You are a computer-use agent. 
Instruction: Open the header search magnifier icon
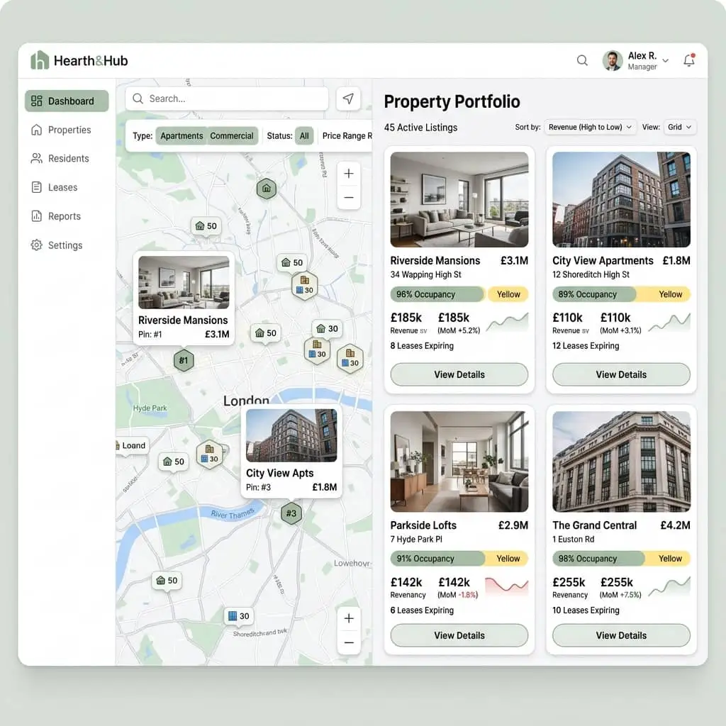click(582, 61)
